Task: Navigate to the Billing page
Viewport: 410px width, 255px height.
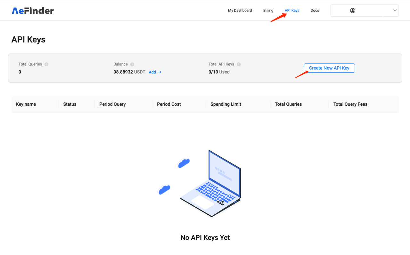Action: pyautogui.click(x=268, y=10)
